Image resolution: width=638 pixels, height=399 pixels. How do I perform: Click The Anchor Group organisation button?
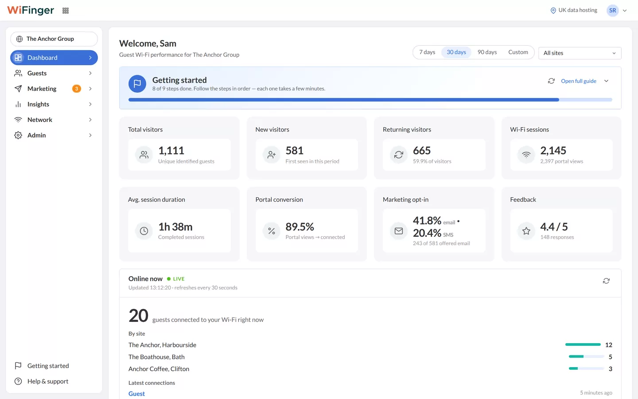point(54,39)
